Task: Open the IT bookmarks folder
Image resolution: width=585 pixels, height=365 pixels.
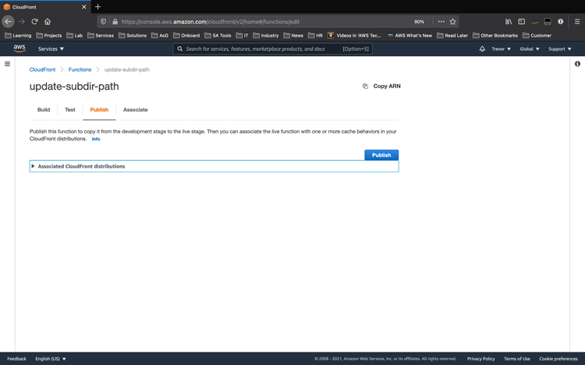Action: point(242,35)
